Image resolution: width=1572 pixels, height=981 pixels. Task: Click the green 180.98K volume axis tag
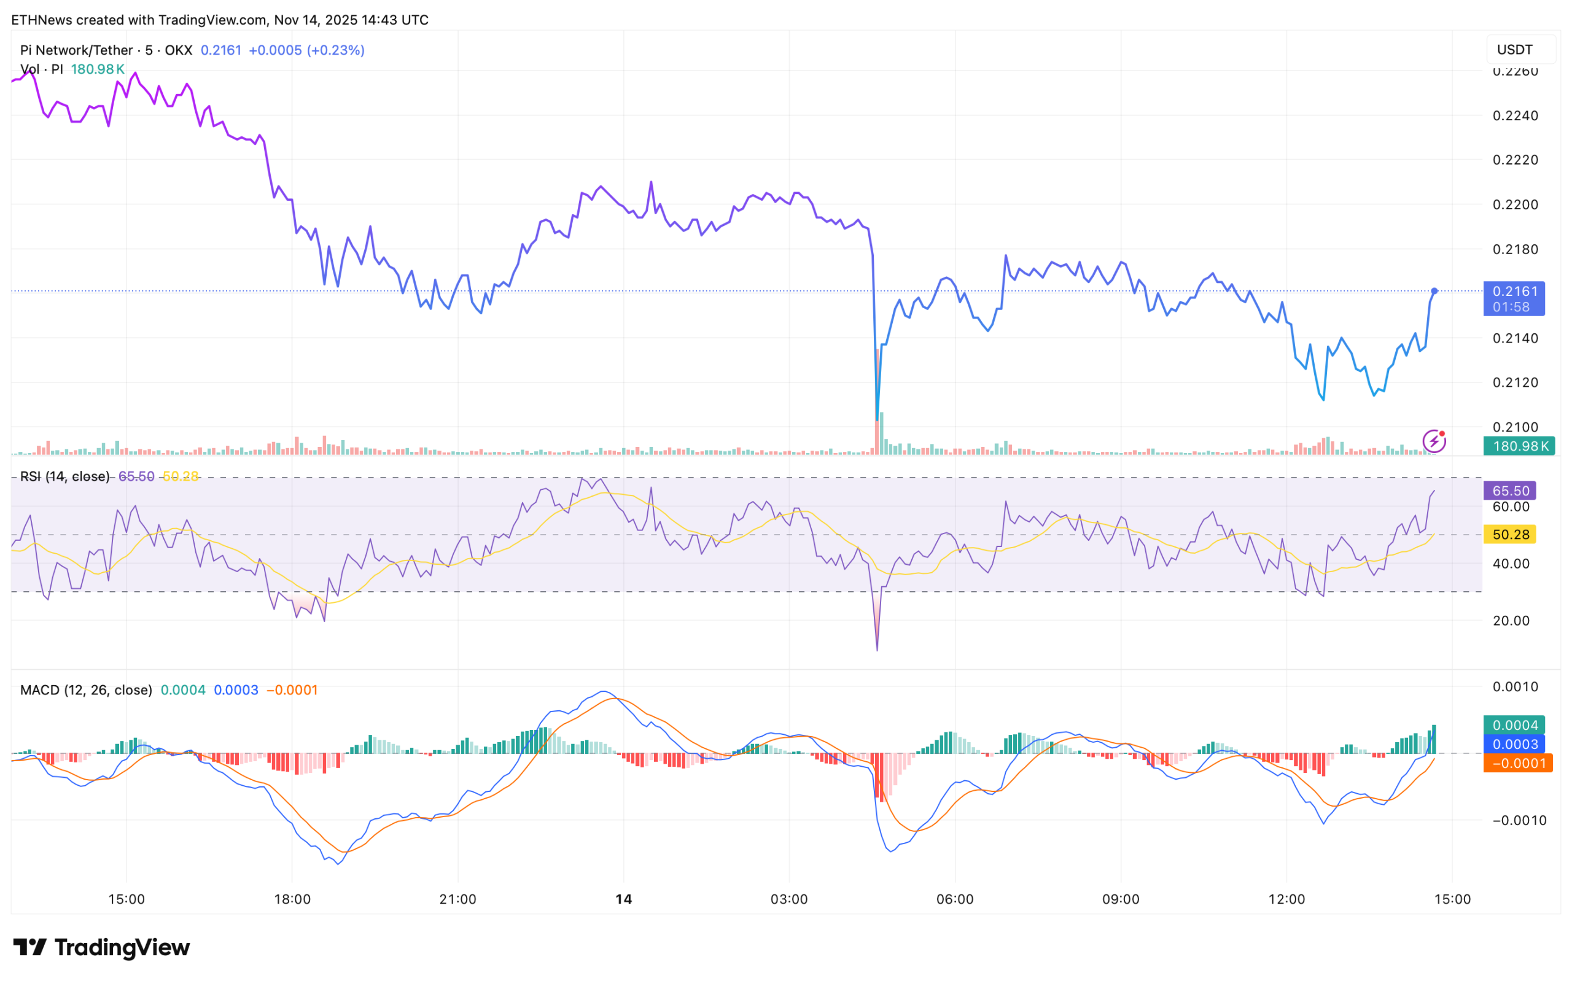click(x=1518, y=446)
